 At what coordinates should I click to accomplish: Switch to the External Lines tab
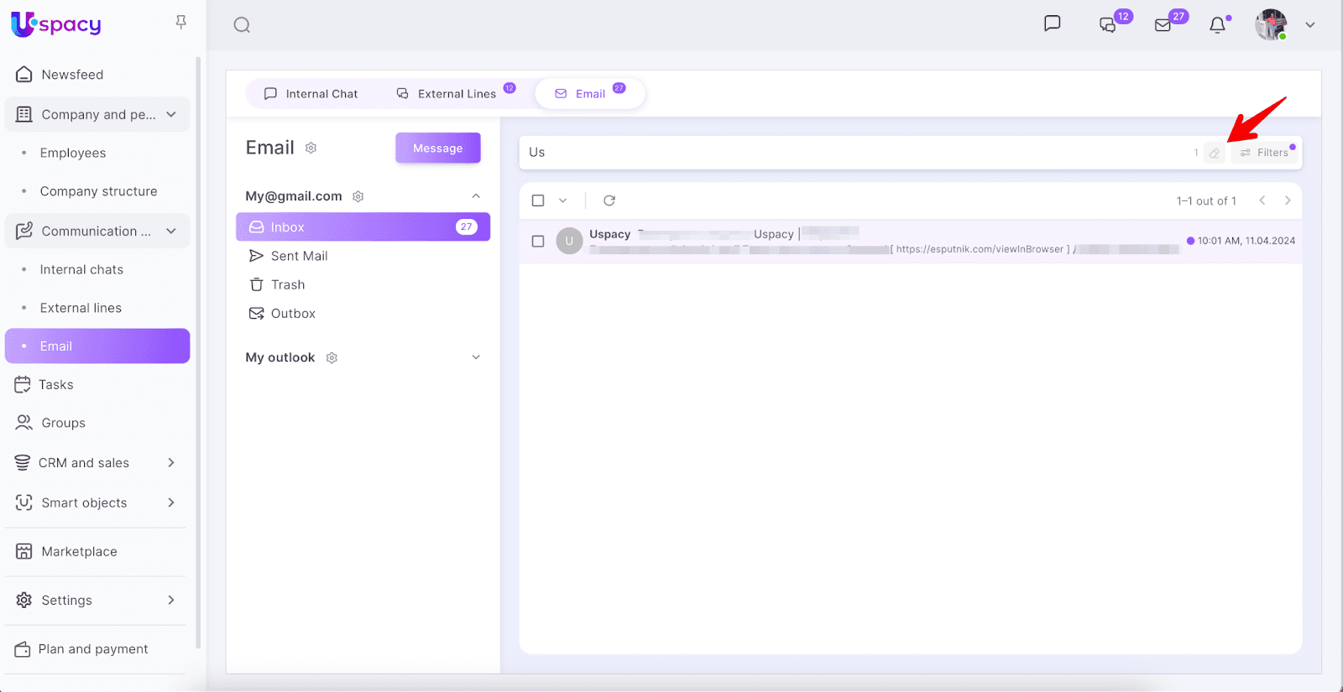[447, 94]
